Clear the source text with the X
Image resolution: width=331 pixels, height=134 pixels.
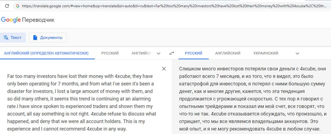pyautogui.click(x=164, y=69)
